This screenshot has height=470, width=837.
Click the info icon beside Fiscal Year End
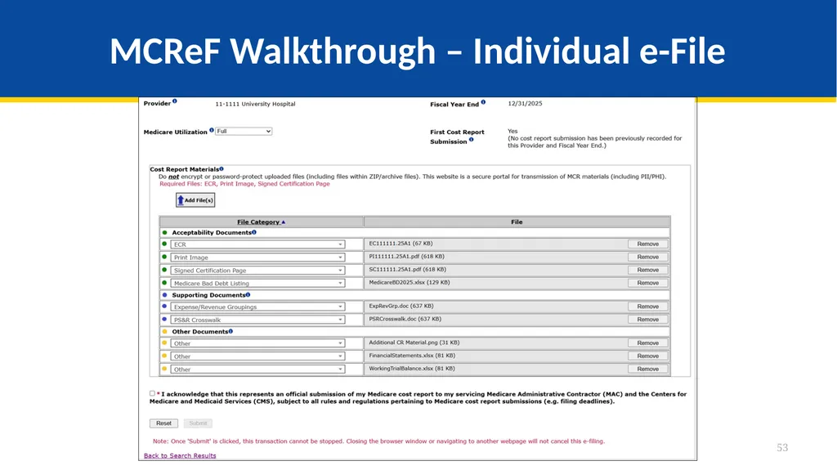click(483, 102)
